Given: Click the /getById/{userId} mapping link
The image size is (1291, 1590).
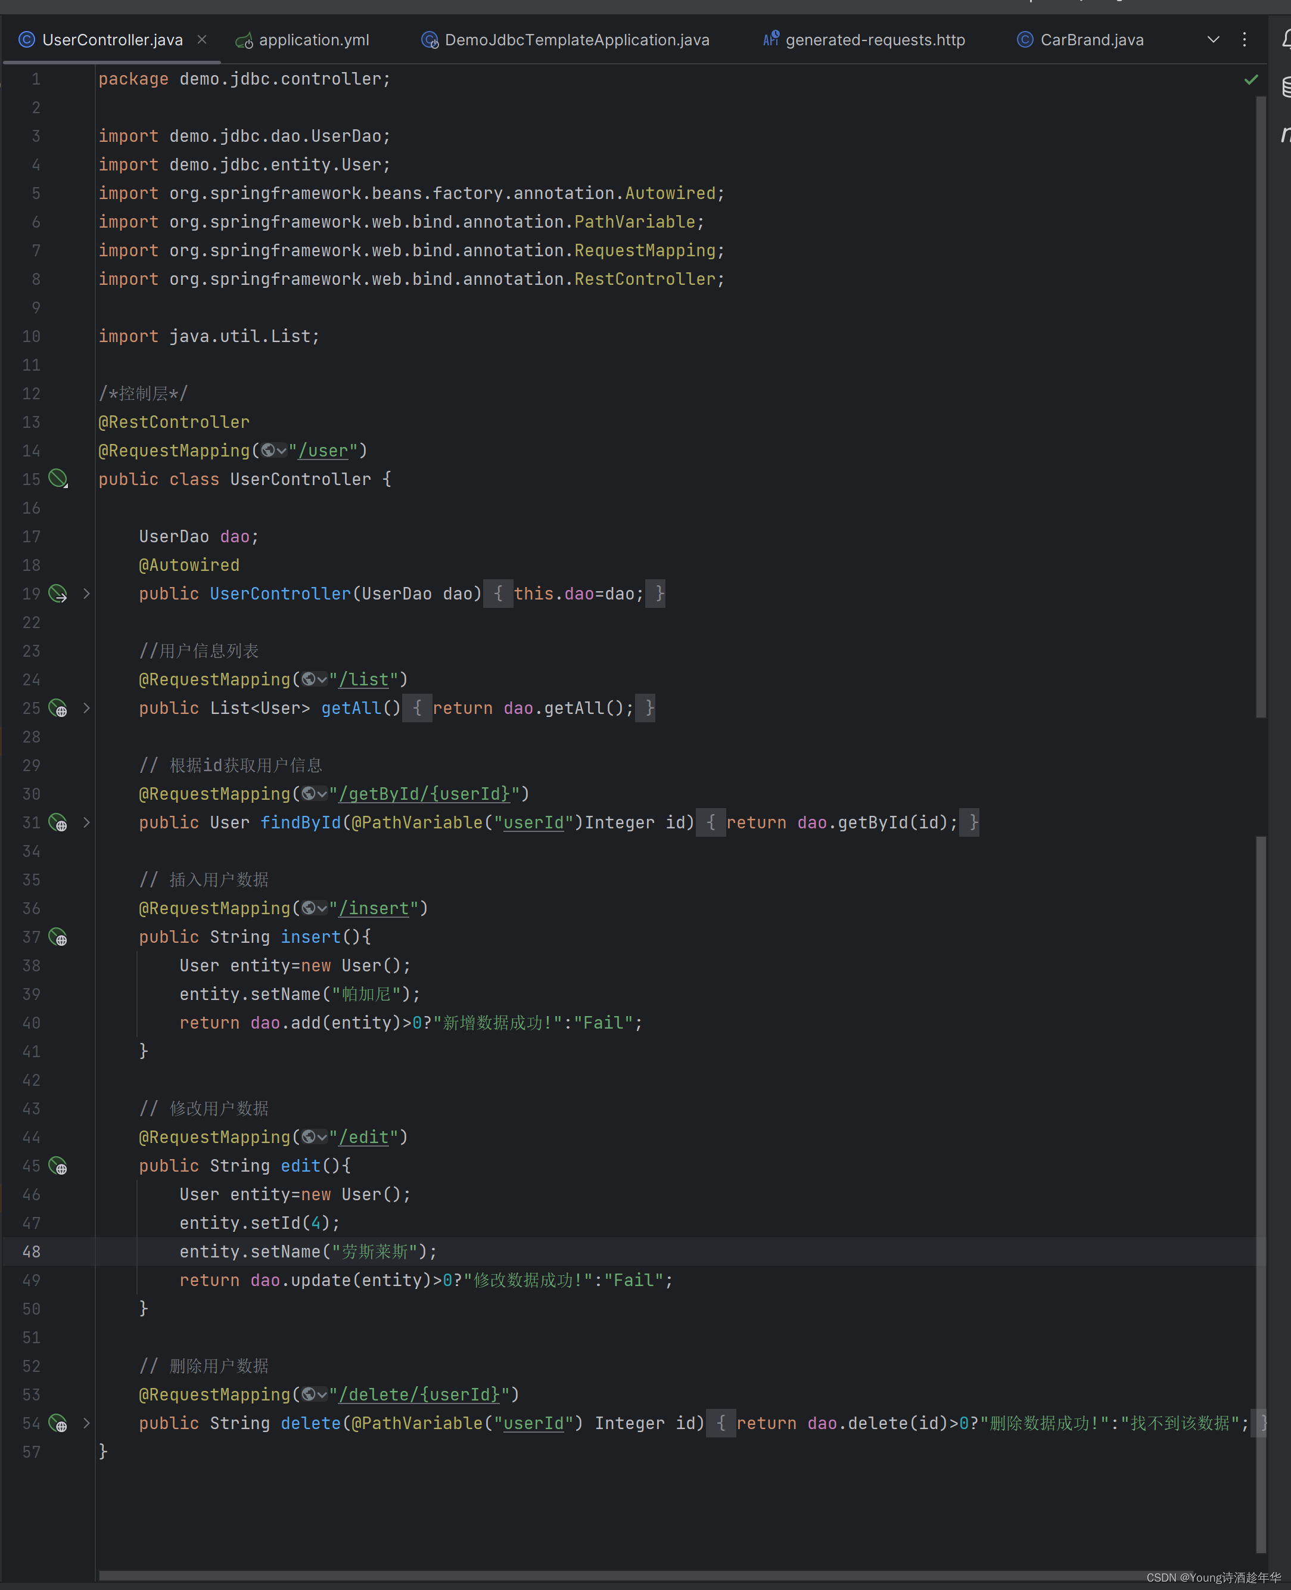Looking at the screenshot, I should (x=426, y=793).
